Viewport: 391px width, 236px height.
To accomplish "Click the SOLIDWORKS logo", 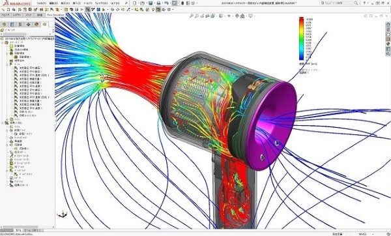I will tap(17, 3).
